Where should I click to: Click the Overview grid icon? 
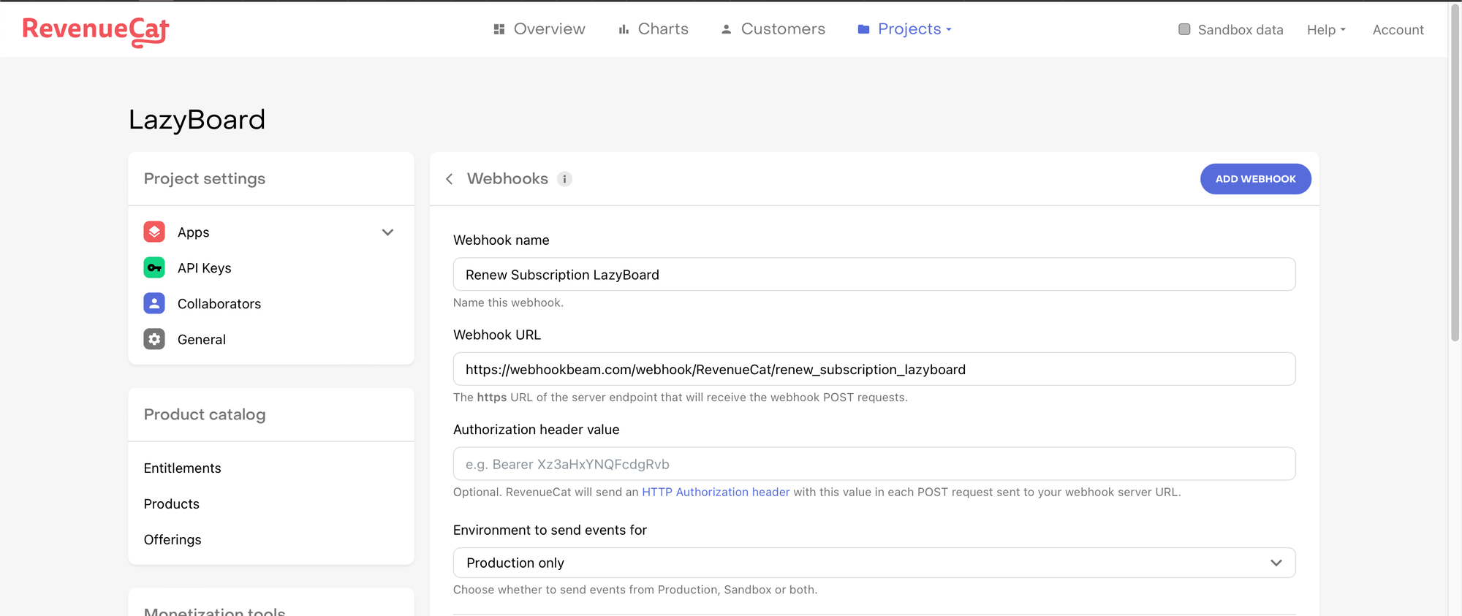tap(499, 29)
